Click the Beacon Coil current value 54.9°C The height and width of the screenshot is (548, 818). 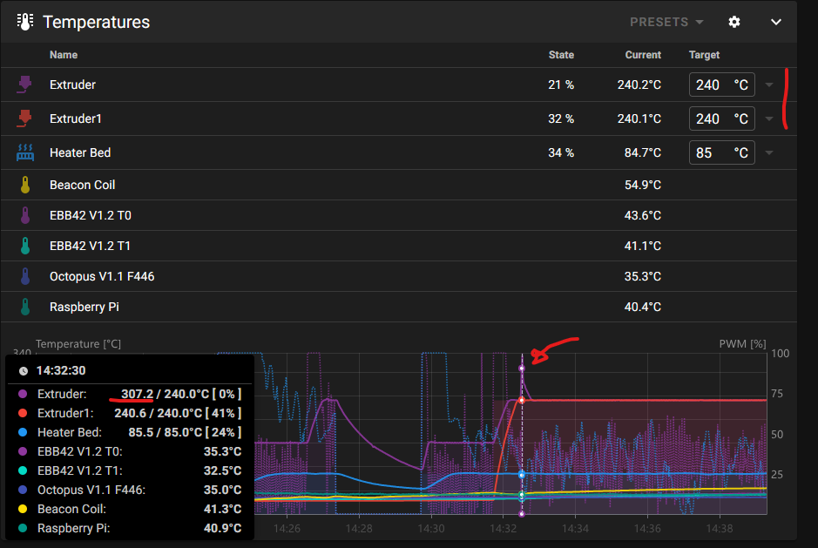click(643, 185)
